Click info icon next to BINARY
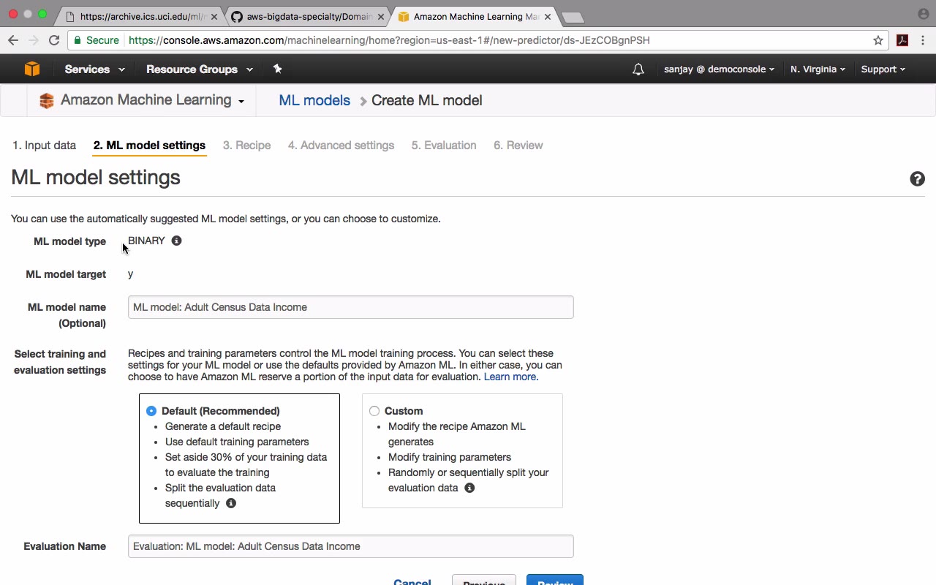936x585 pixels. [176, 241]
